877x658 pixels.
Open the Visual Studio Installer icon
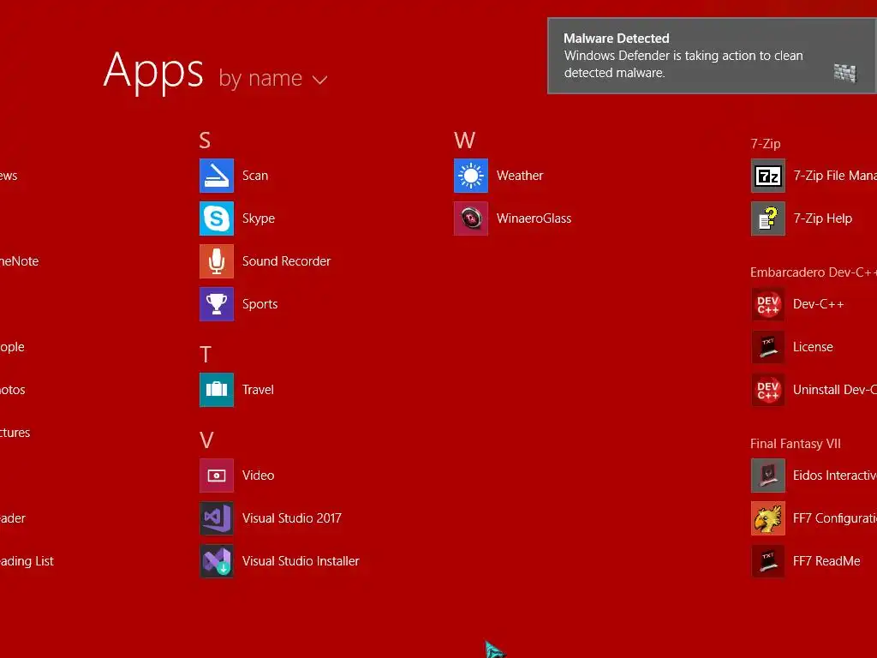[x=217, y=561]
